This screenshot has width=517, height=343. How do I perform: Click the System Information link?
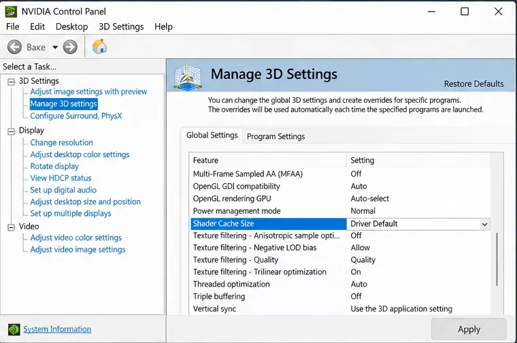click(57, 329)
